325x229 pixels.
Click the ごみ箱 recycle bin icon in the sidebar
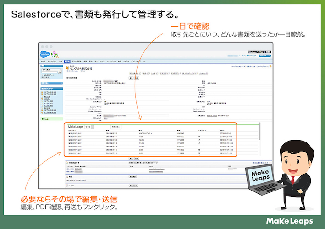point(43,118)
